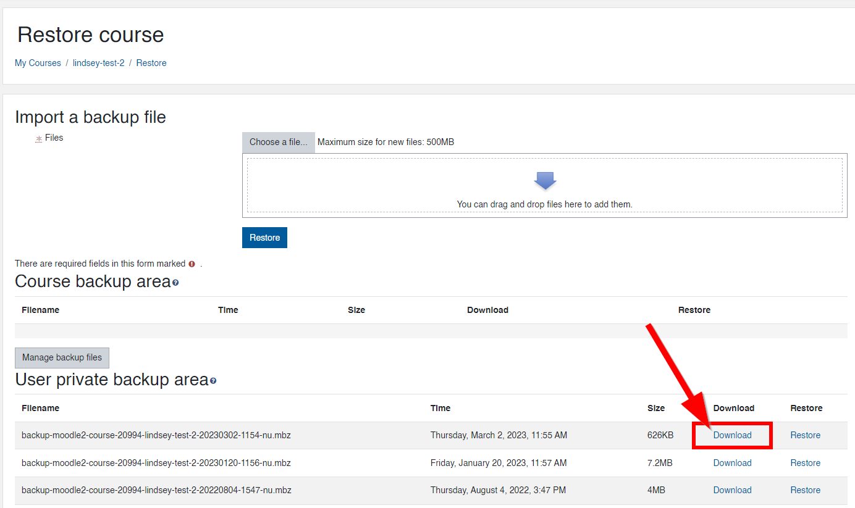
Task: Restore the 4MB August 2022 backup
Action: coord(805,490)
